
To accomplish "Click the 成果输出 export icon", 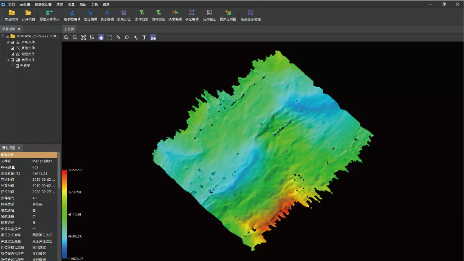I will (x=209, y=13).
